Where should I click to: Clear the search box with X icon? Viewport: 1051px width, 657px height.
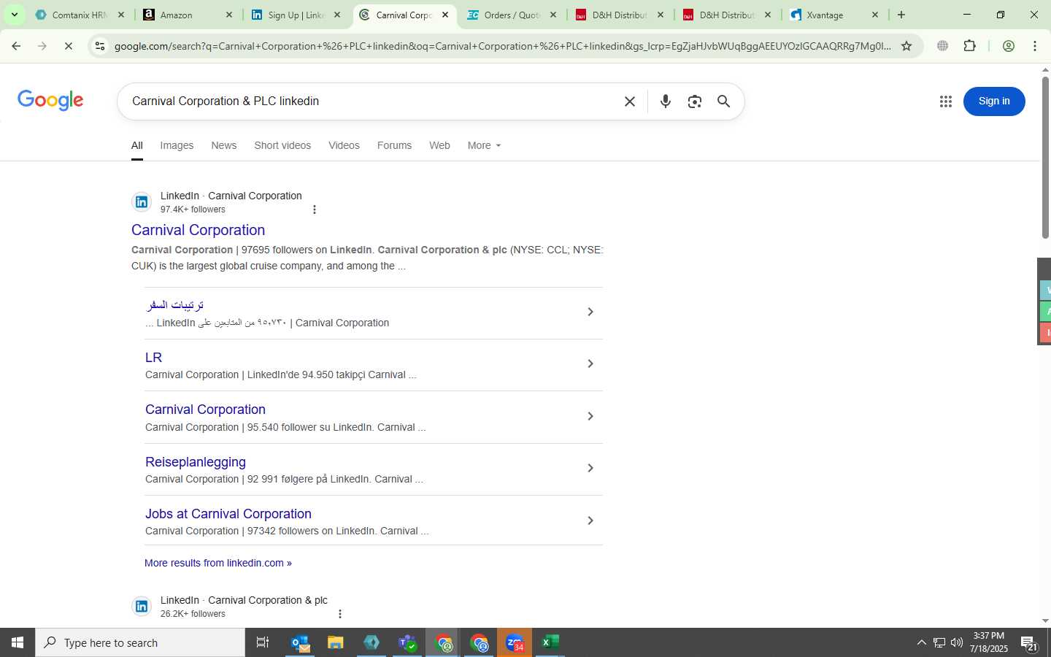point(630,101)
